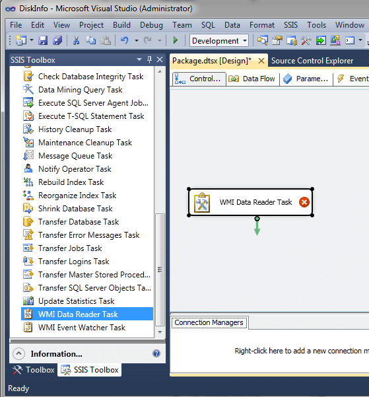Image resolution: width=369 pixels, height=397 pixels.
Task: Open Source Control Explorer tab
Action: pyautogui.click(x=312, y=61)
